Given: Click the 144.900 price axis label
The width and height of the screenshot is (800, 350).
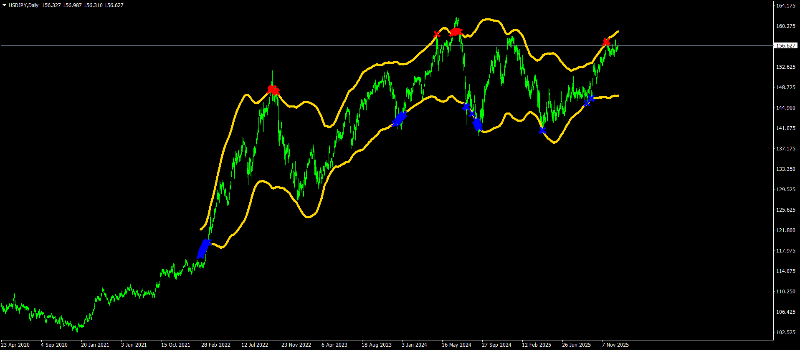Looking at the screenshot, I should tap(785, 108).
